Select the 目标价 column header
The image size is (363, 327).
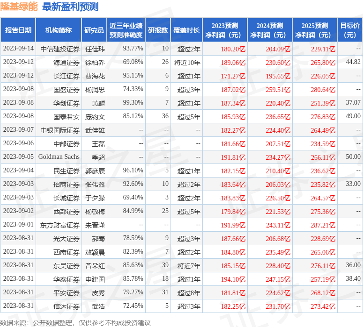(350, 30)
